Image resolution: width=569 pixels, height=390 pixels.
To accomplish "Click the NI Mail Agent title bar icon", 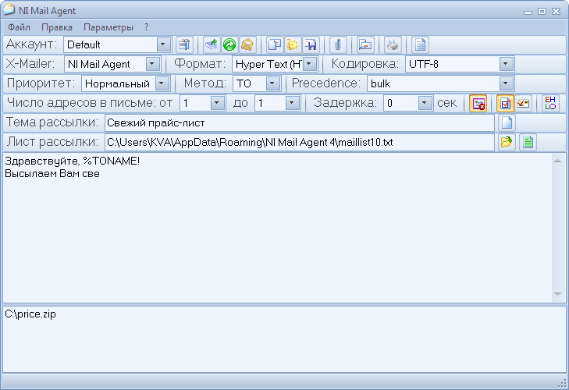I will pyautogui.click(x=9, y=10).
